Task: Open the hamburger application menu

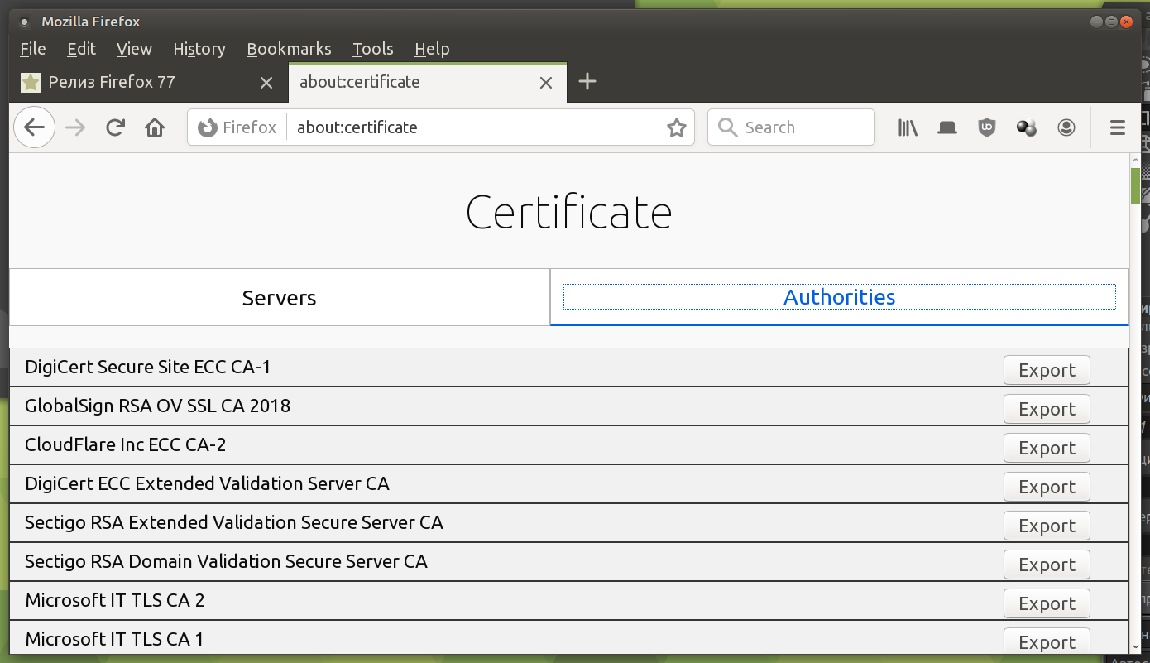Action: click(x=1118, y=127)
